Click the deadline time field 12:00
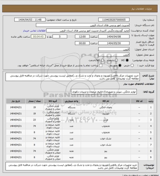 pyautogui.click(x=82, y=37)
